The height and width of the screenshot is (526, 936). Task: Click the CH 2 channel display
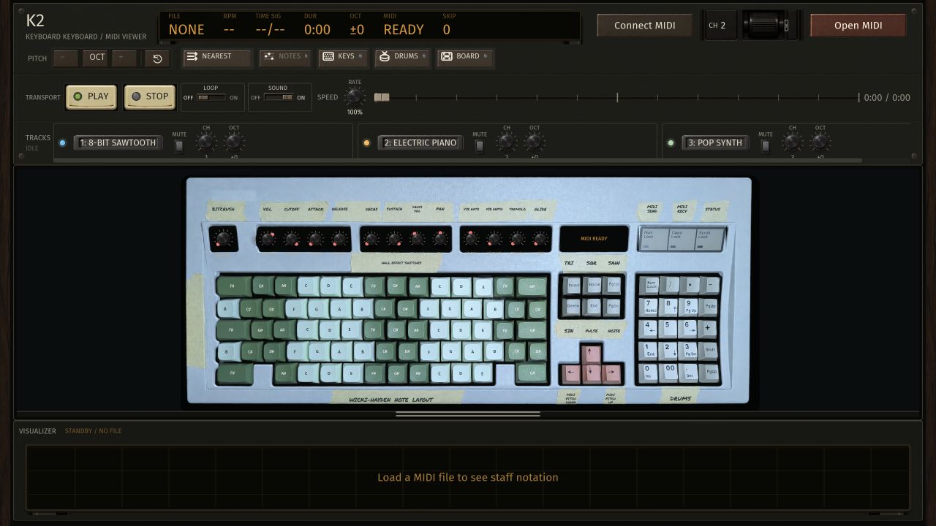[721, 25]
